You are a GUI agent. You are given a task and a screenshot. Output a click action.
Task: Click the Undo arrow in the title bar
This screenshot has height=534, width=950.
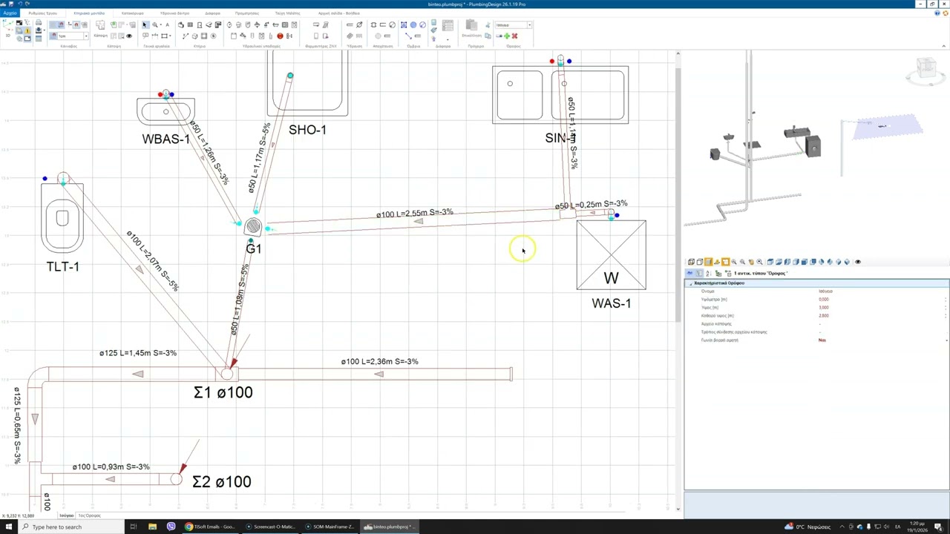click(x=20, y=4)
